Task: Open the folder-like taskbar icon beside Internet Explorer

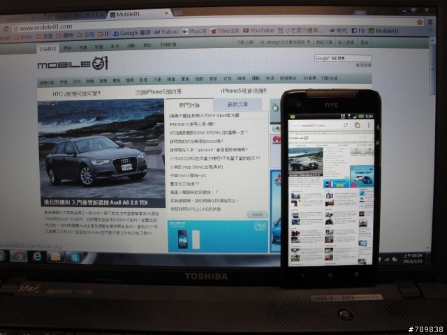Action: point(56,257)
